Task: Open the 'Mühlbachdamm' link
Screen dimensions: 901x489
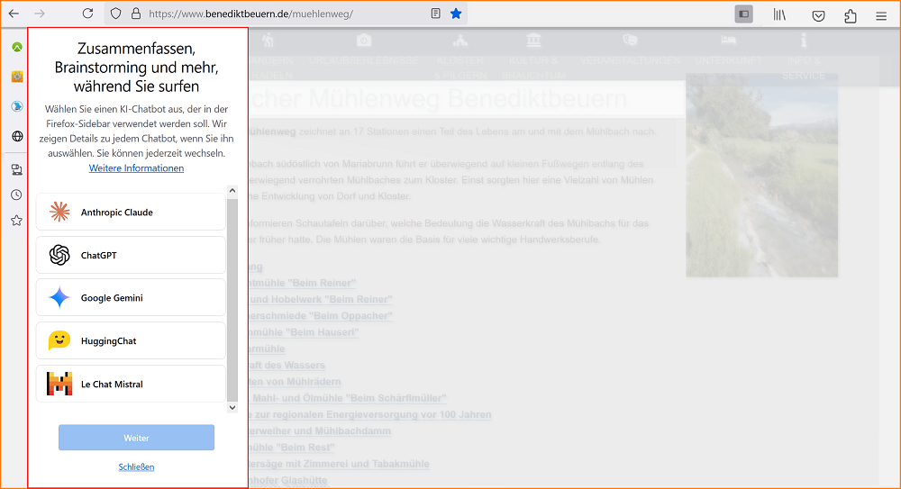Action: (320, 431)
